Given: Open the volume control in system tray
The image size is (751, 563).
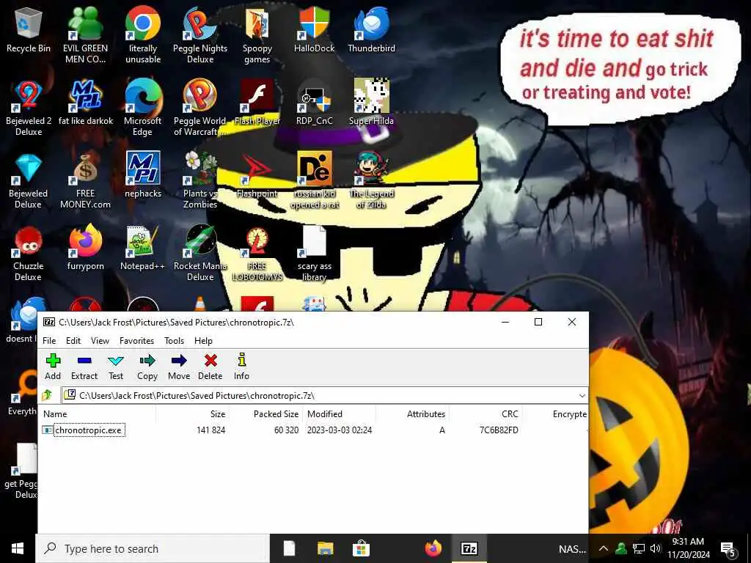Looking at the screenshot, I should [656, 548].
